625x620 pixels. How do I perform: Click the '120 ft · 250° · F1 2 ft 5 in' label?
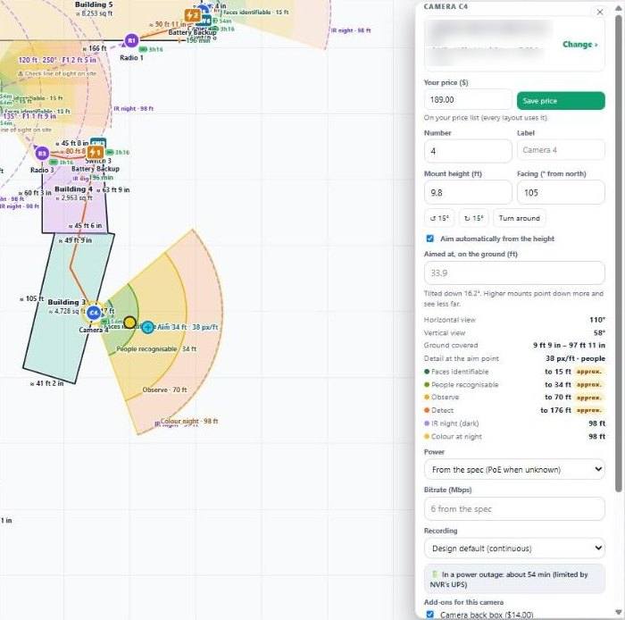57,60
